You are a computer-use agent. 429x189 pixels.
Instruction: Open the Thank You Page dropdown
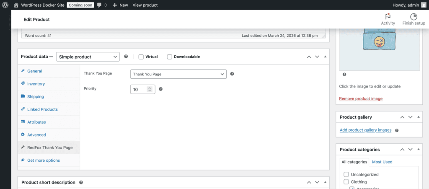click(178, 74)
